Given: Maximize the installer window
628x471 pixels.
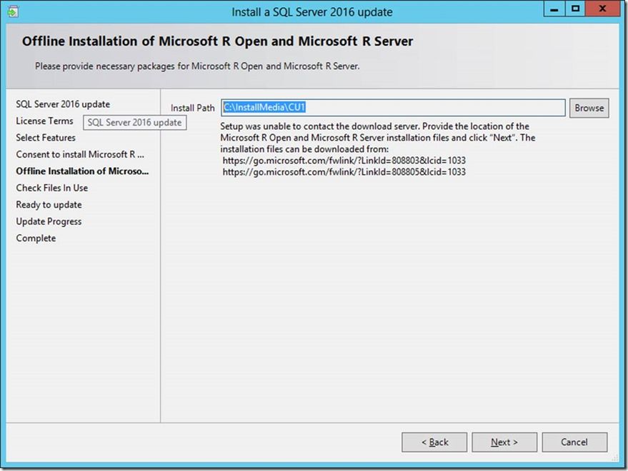Looking at the screenshot, I should pos(575,9).
